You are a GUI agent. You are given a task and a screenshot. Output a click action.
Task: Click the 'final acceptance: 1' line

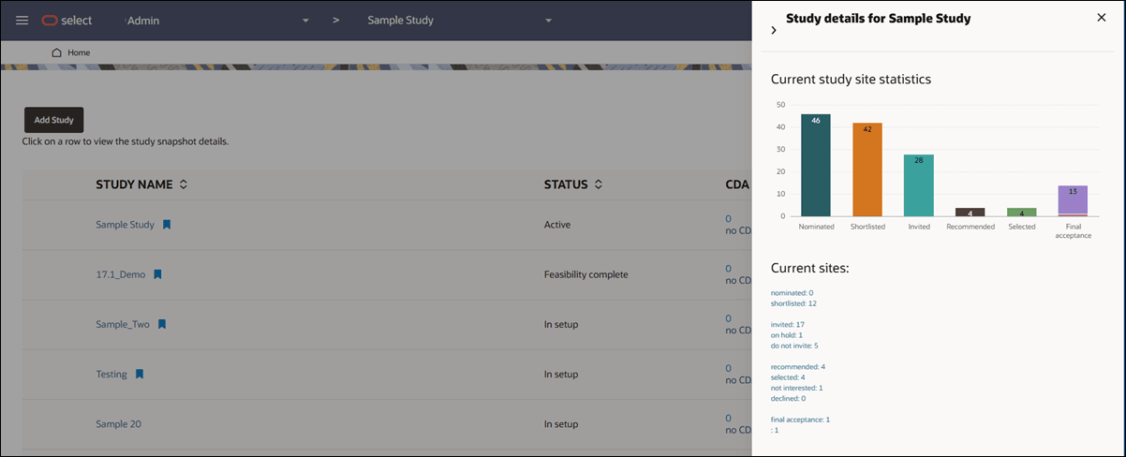click(800, 420)
